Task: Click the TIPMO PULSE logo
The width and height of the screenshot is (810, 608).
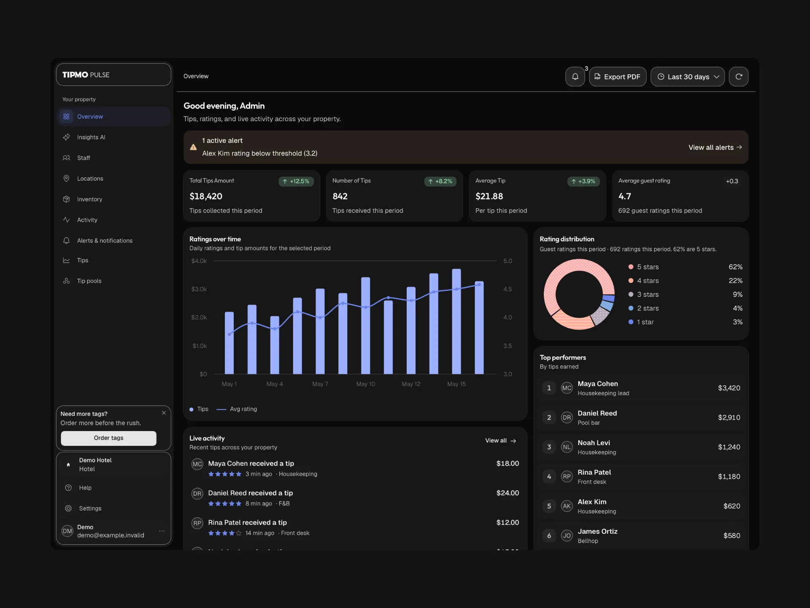Action: [x=86, y=75]
